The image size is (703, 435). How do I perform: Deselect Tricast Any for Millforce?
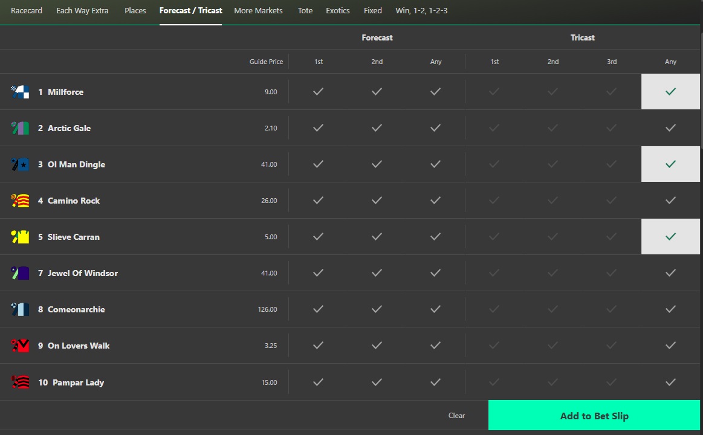click(670, 91)
